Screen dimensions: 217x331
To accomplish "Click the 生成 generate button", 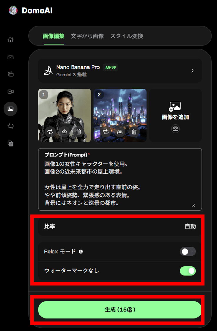I will [120, 310].
